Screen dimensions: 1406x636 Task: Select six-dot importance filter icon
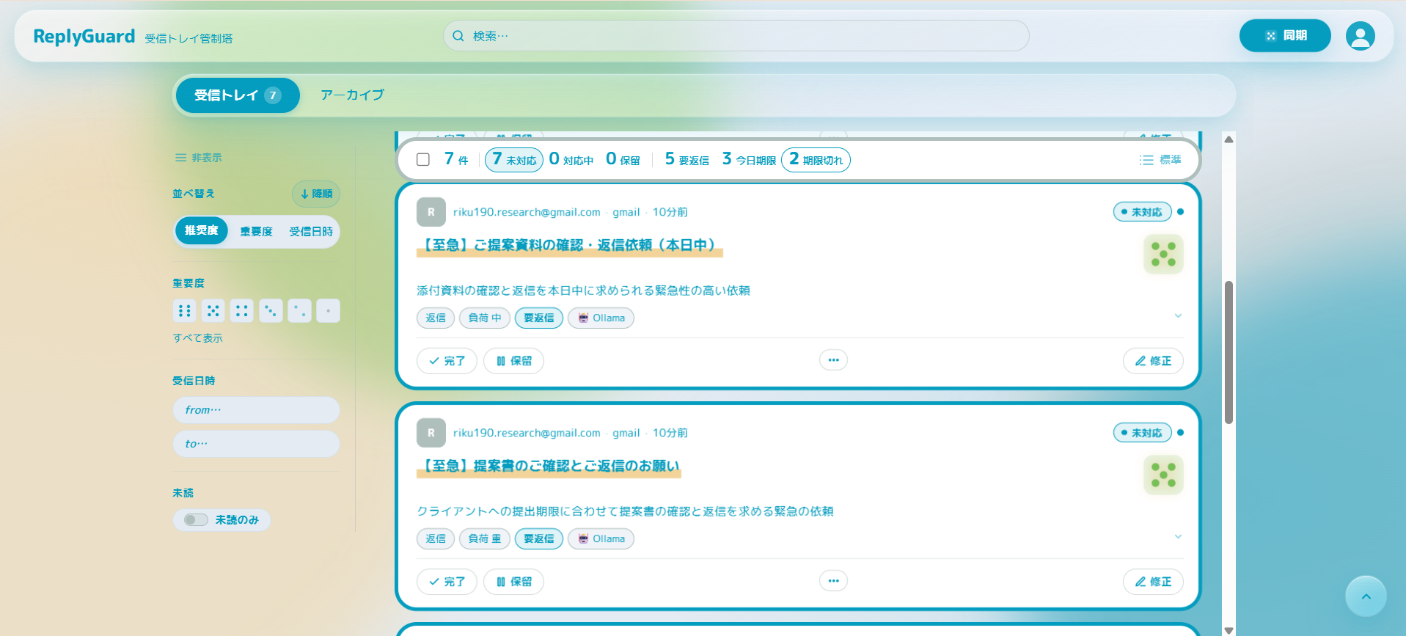pyautogui.click(x=185, y=311)
